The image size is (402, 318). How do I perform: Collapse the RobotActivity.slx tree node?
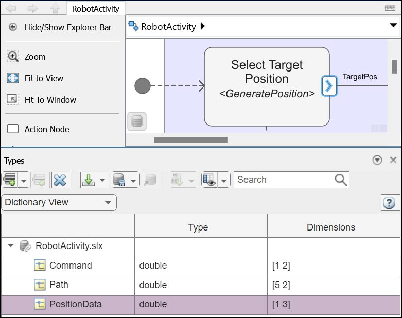[x=10, y=245]
